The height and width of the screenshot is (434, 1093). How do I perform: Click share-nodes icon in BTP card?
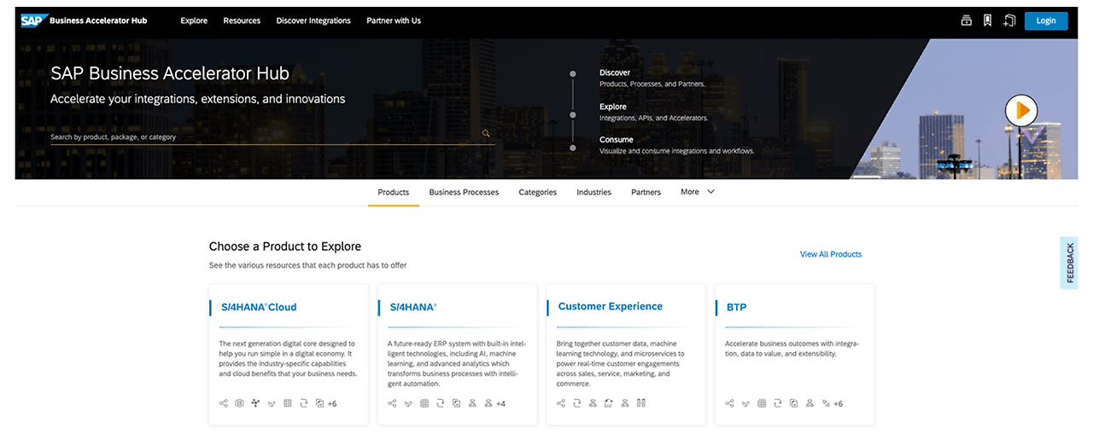(729, 403)
